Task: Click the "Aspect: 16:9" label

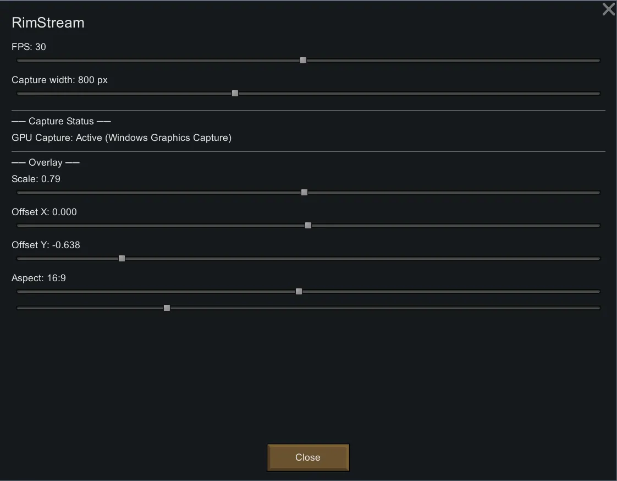Action: click(x=38, y=278)
